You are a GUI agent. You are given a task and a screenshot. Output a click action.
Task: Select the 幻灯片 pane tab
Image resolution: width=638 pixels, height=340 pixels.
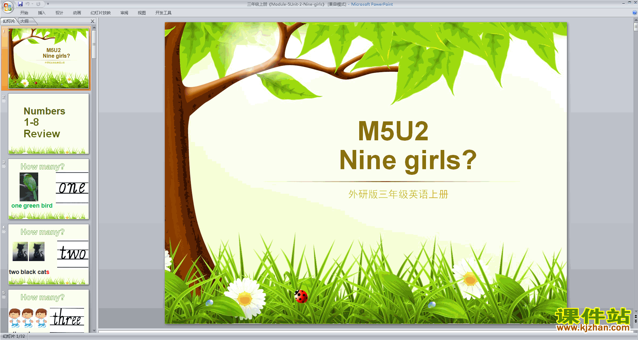pyautogui.click(x=9, y=21)
